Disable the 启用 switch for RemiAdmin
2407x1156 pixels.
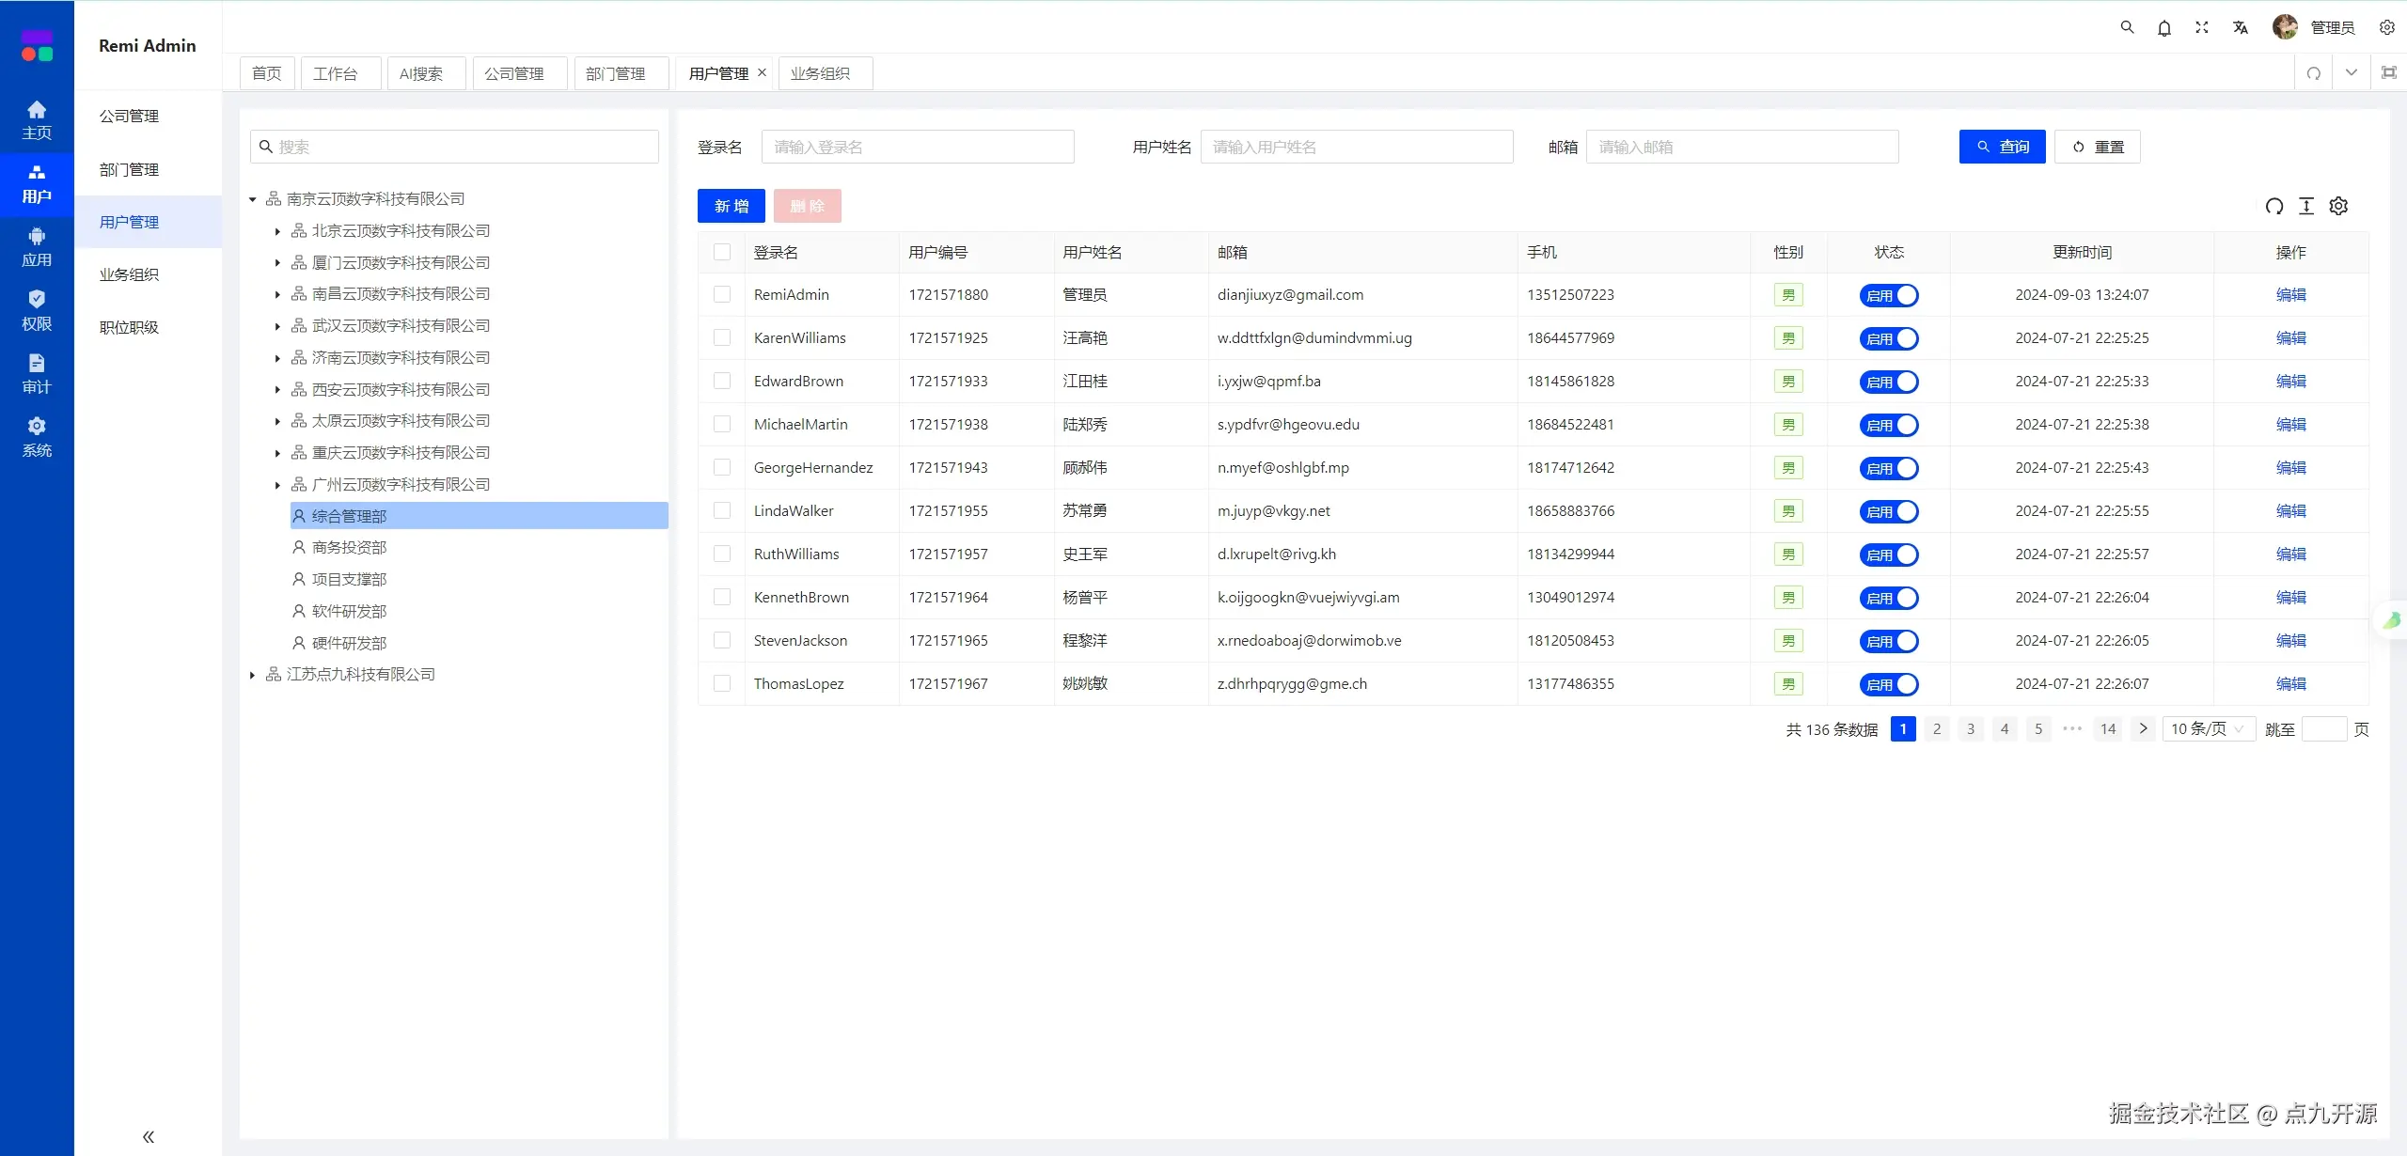coord(1888,295)
